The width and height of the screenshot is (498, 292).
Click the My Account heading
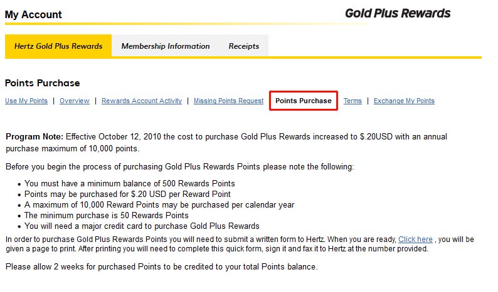click(33, 14)
